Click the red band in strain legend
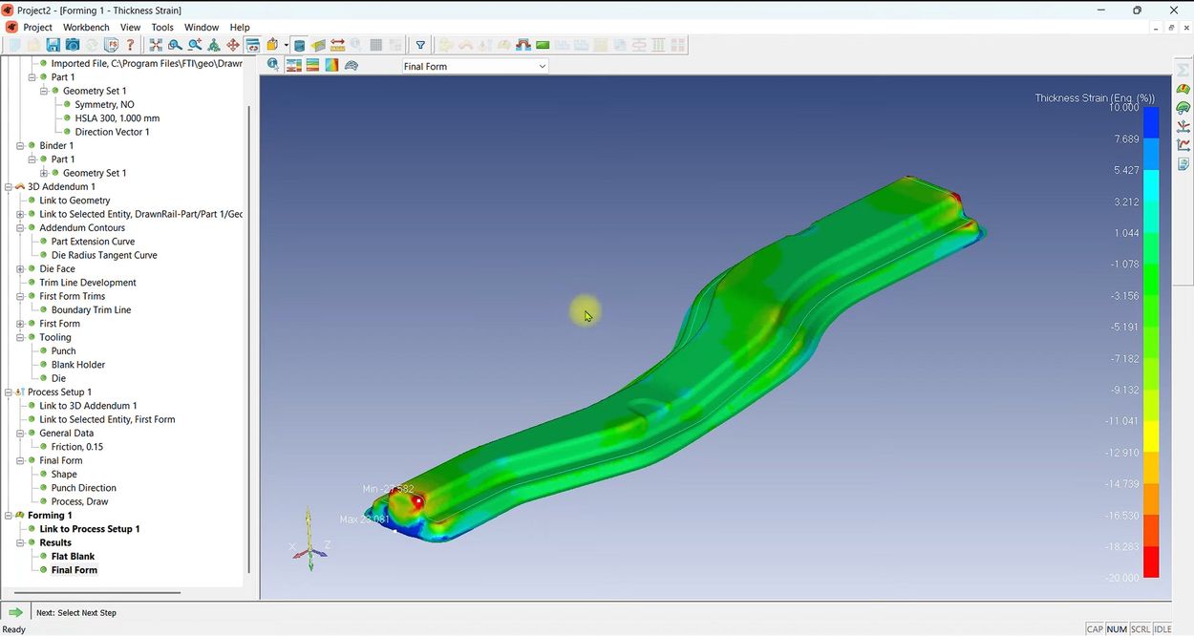The height and width of the screenshot is (636, 1194). [x=1151, y=563]
